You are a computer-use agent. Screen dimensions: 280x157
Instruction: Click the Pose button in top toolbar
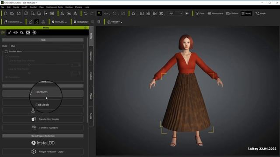click(x=200, y=14)
